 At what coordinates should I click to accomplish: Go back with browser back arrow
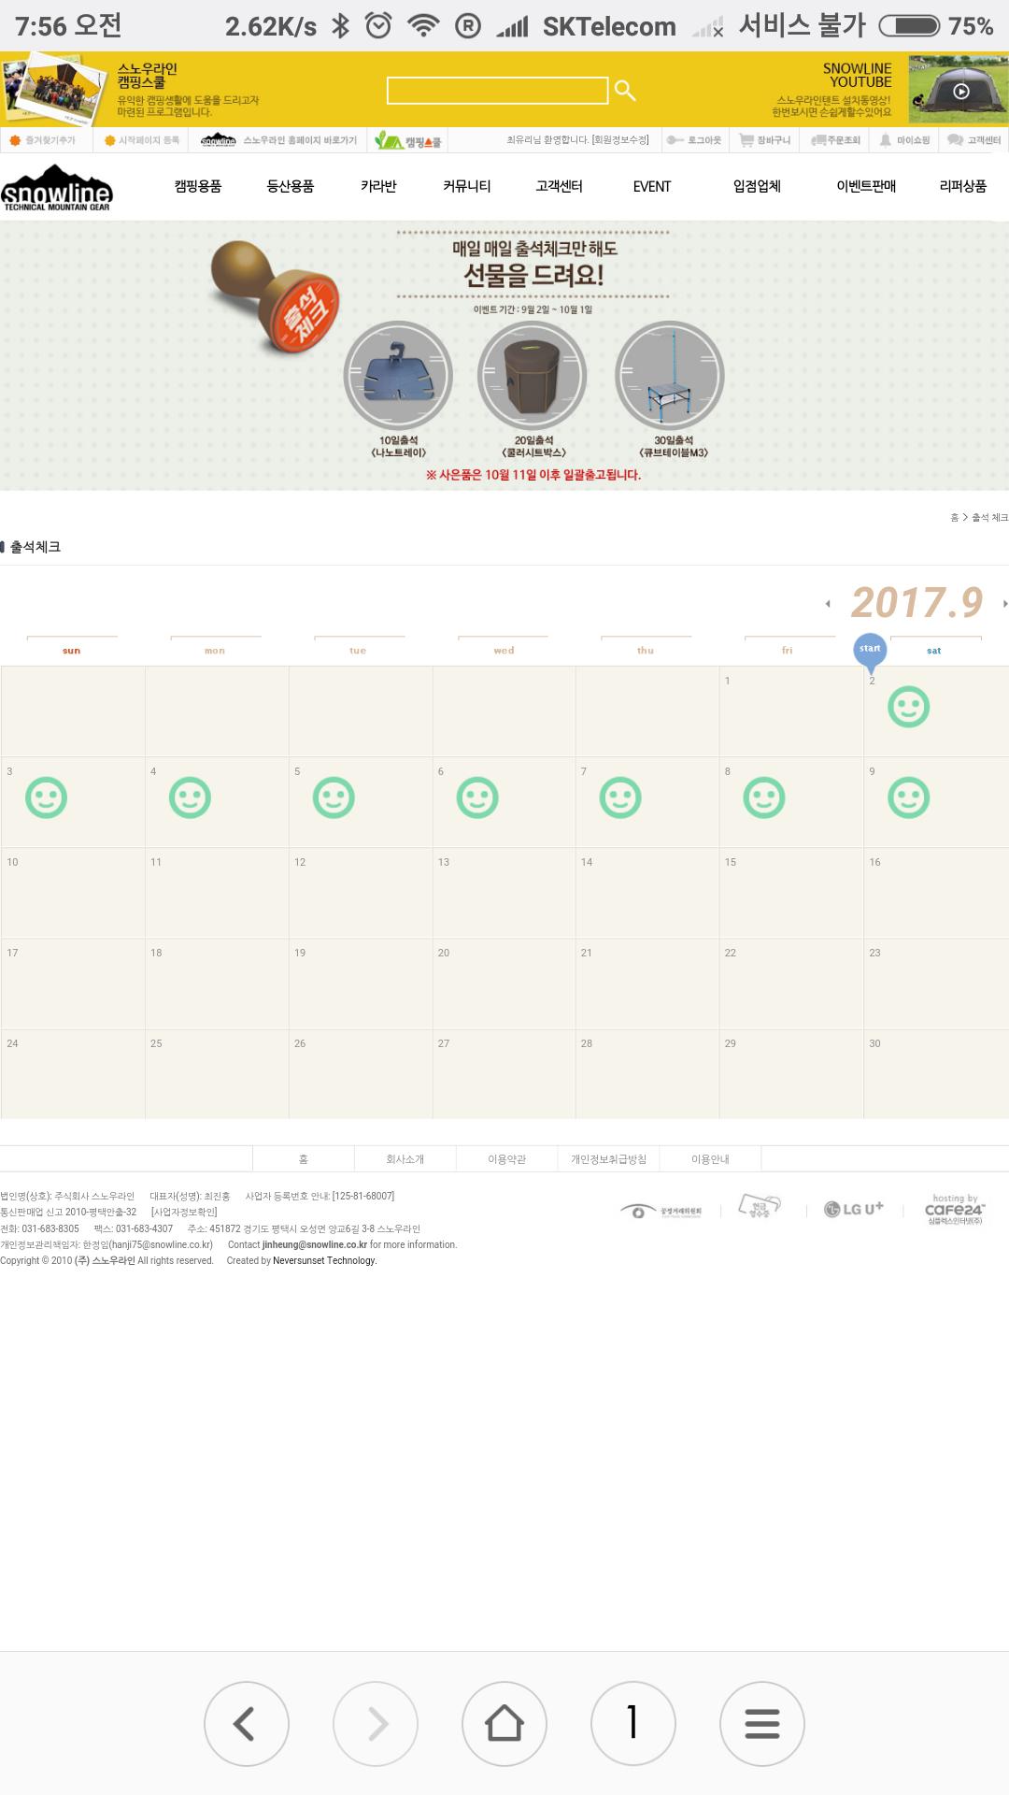click(246, 1723)
